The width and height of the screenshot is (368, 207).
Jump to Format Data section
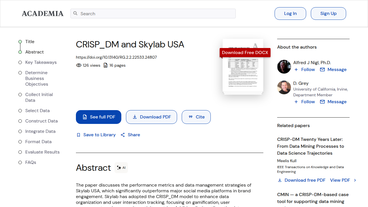[x=38, y=142]
